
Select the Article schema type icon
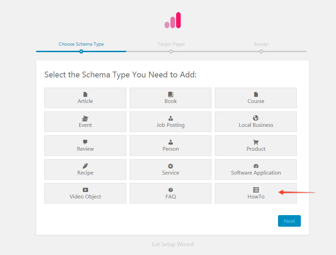click(x=85, y=94)
